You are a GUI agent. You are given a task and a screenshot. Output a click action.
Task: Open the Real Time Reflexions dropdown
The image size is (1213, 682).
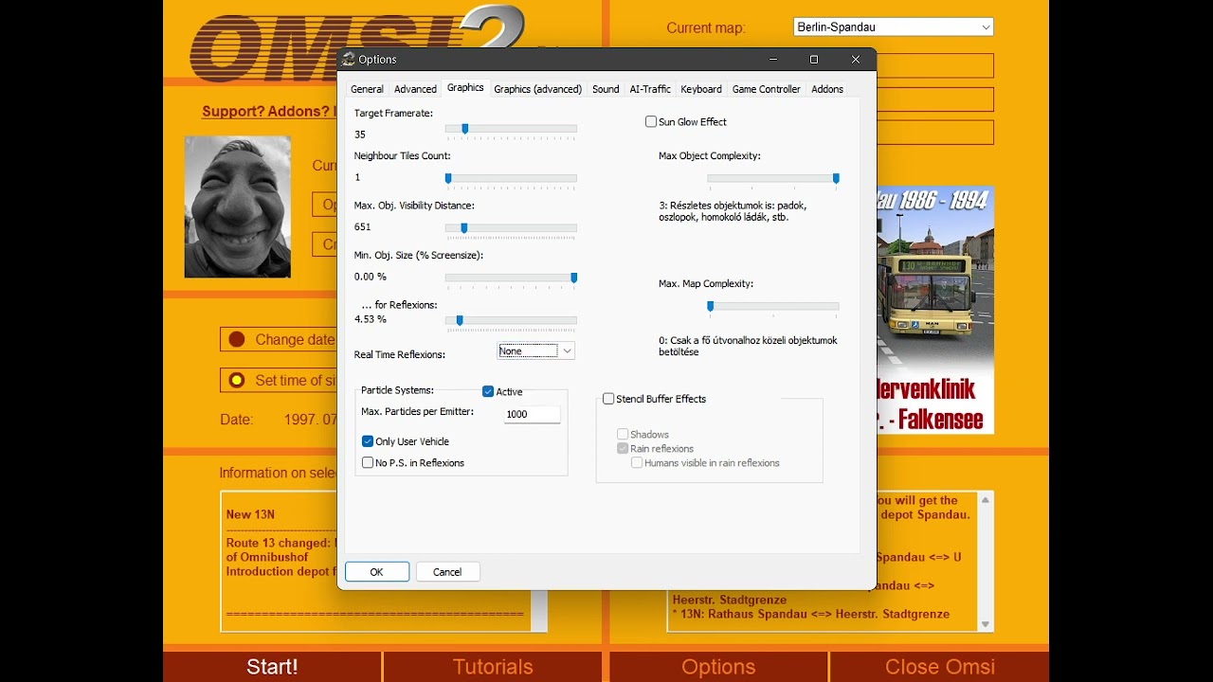point(536,350)
